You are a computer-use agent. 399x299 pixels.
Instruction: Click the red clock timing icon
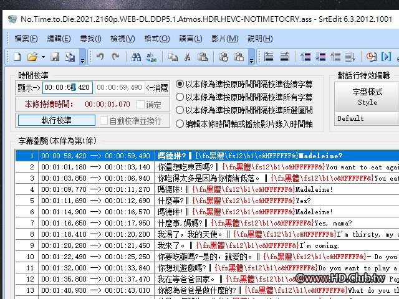(x=372, y=57)
